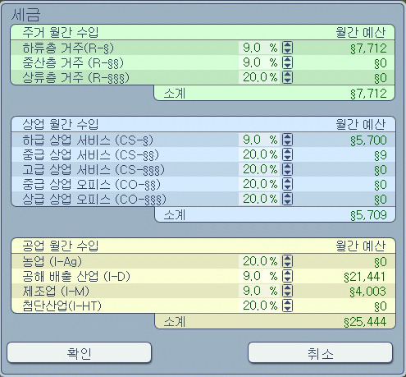Viewport: 406px width, 377px height.
Task: Select the 9.0% field for 중산층 거주 (R-§§)
Action: 260,62
